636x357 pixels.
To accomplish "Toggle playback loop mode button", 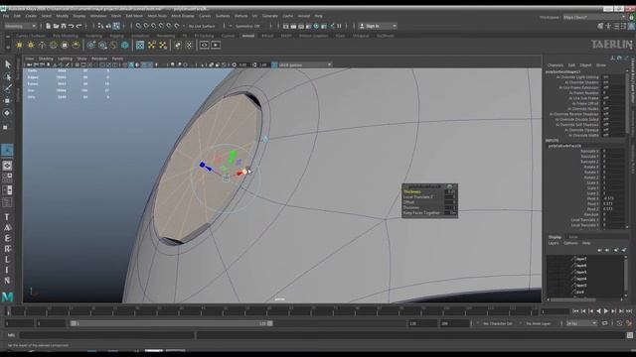I will pyautogui.click(x=605, y=323).
